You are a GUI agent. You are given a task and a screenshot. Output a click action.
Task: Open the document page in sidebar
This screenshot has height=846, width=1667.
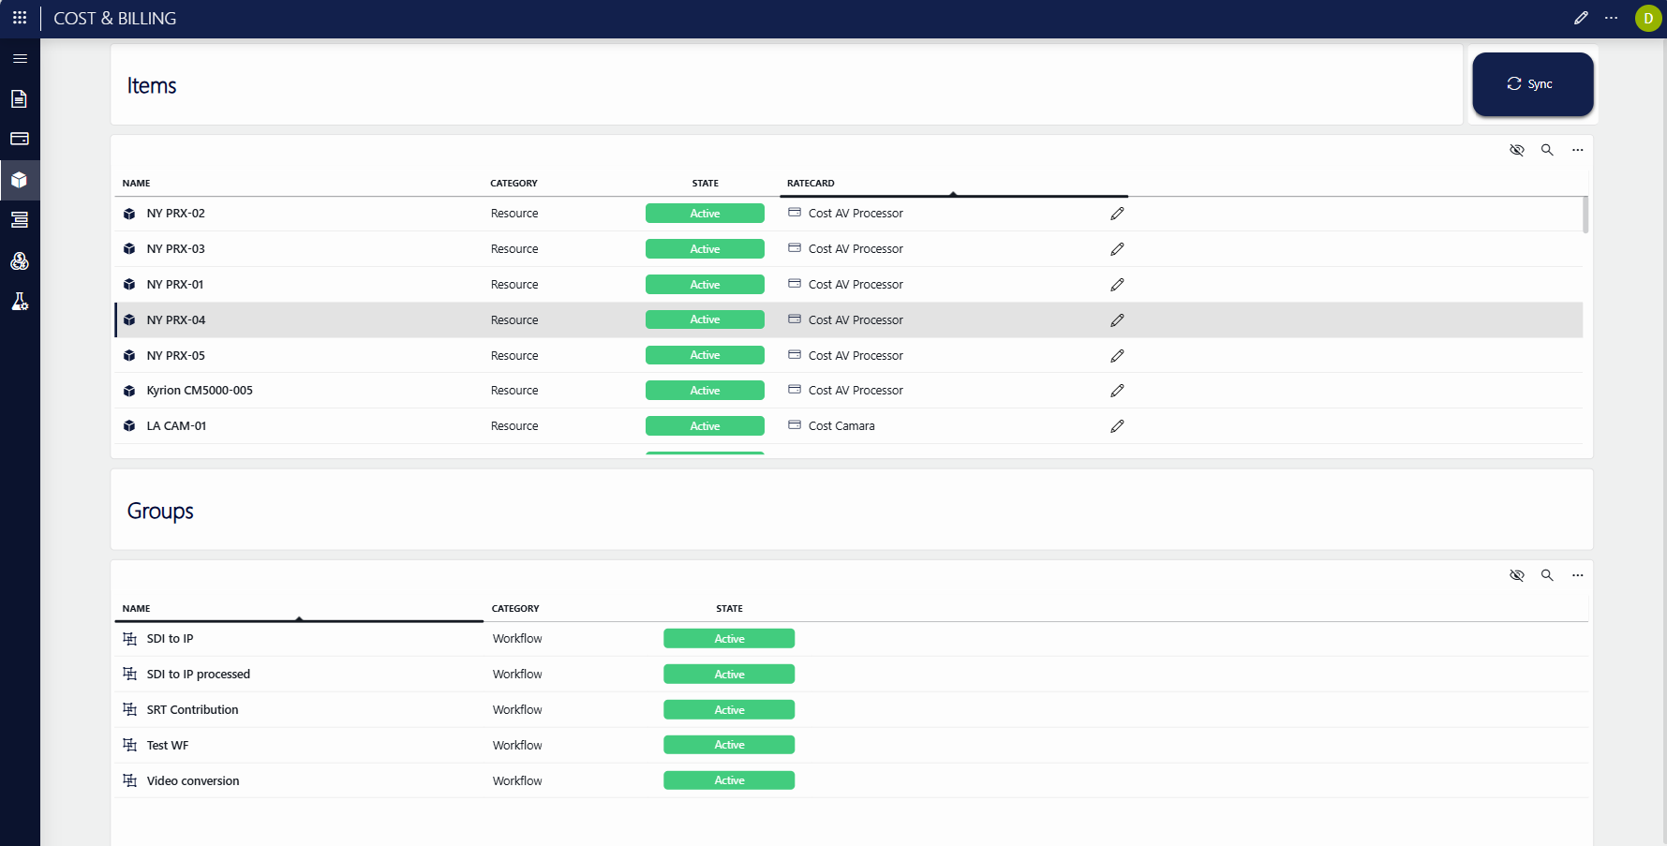point(19,98)
